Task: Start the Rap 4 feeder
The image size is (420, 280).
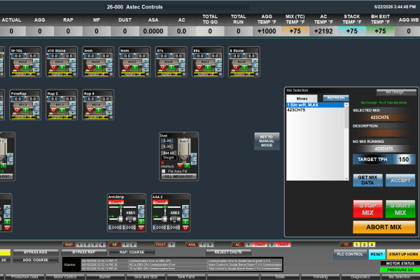Action: pyautogui.click(x=99, y=110)
